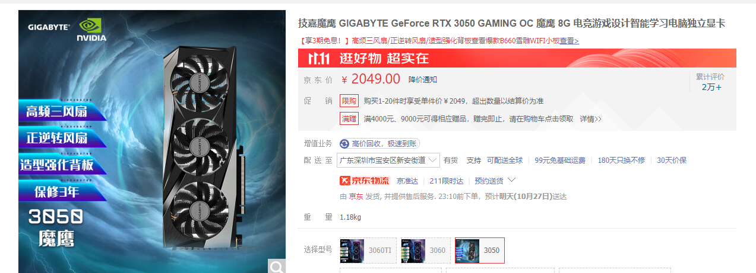Click the 11.11 promotion logo
This screenshot has width=756, height=273.
click(319, 58)
